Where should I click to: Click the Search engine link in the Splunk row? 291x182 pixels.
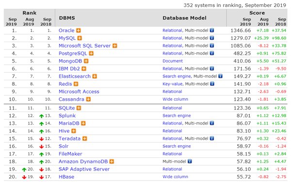[177, 116]
